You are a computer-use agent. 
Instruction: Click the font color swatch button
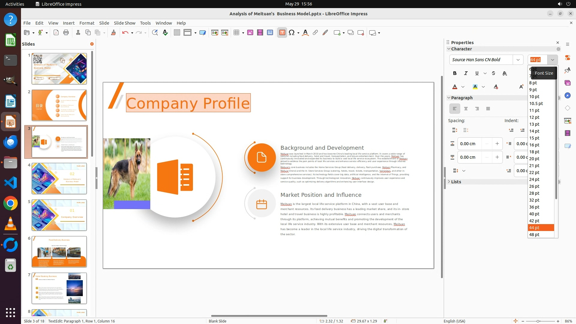pyautogui.click(x=454, y=87)
